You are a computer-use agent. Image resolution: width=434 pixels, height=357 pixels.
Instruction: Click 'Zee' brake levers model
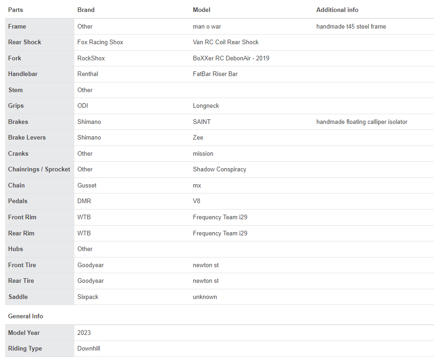[198, 138]
